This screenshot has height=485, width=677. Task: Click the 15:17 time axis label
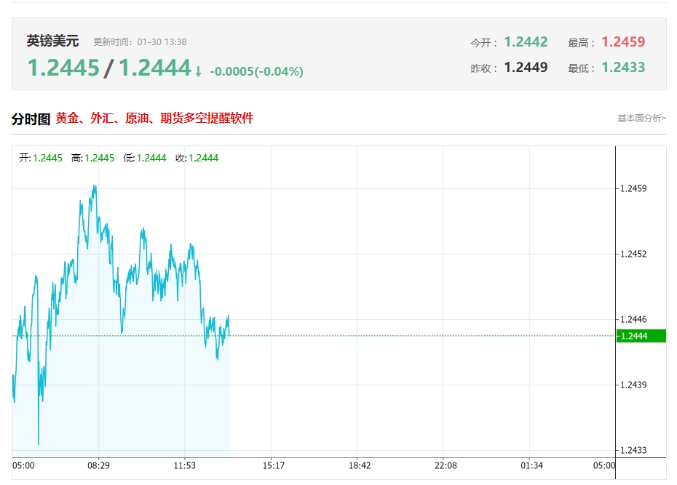click(x=274, y=465)
